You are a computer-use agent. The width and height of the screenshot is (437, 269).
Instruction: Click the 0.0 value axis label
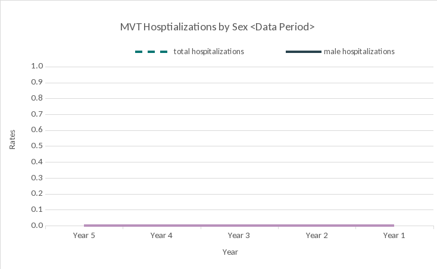38,226
